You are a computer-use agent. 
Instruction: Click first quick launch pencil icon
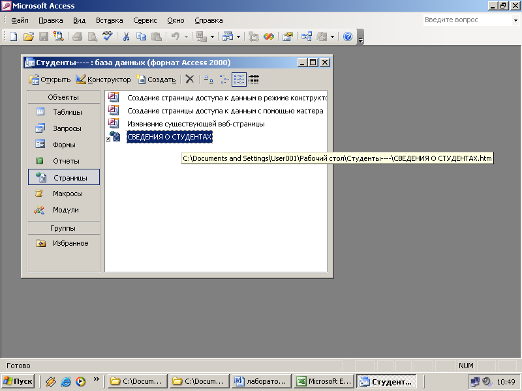51,381
